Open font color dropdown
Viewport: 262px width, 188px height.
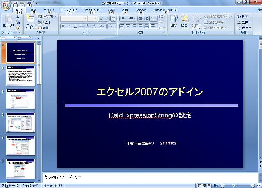[x=112, y=26]
